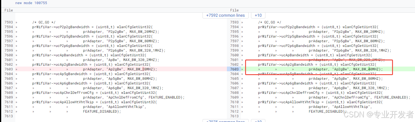Viewport: 415px width, 122px height.
Task: Select line number 7598 in right pane
Action: click(234, 46)
